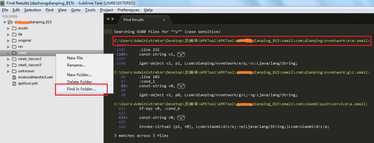
Task: Choose Find in Folder... from context menu
Action: point(81,89)
